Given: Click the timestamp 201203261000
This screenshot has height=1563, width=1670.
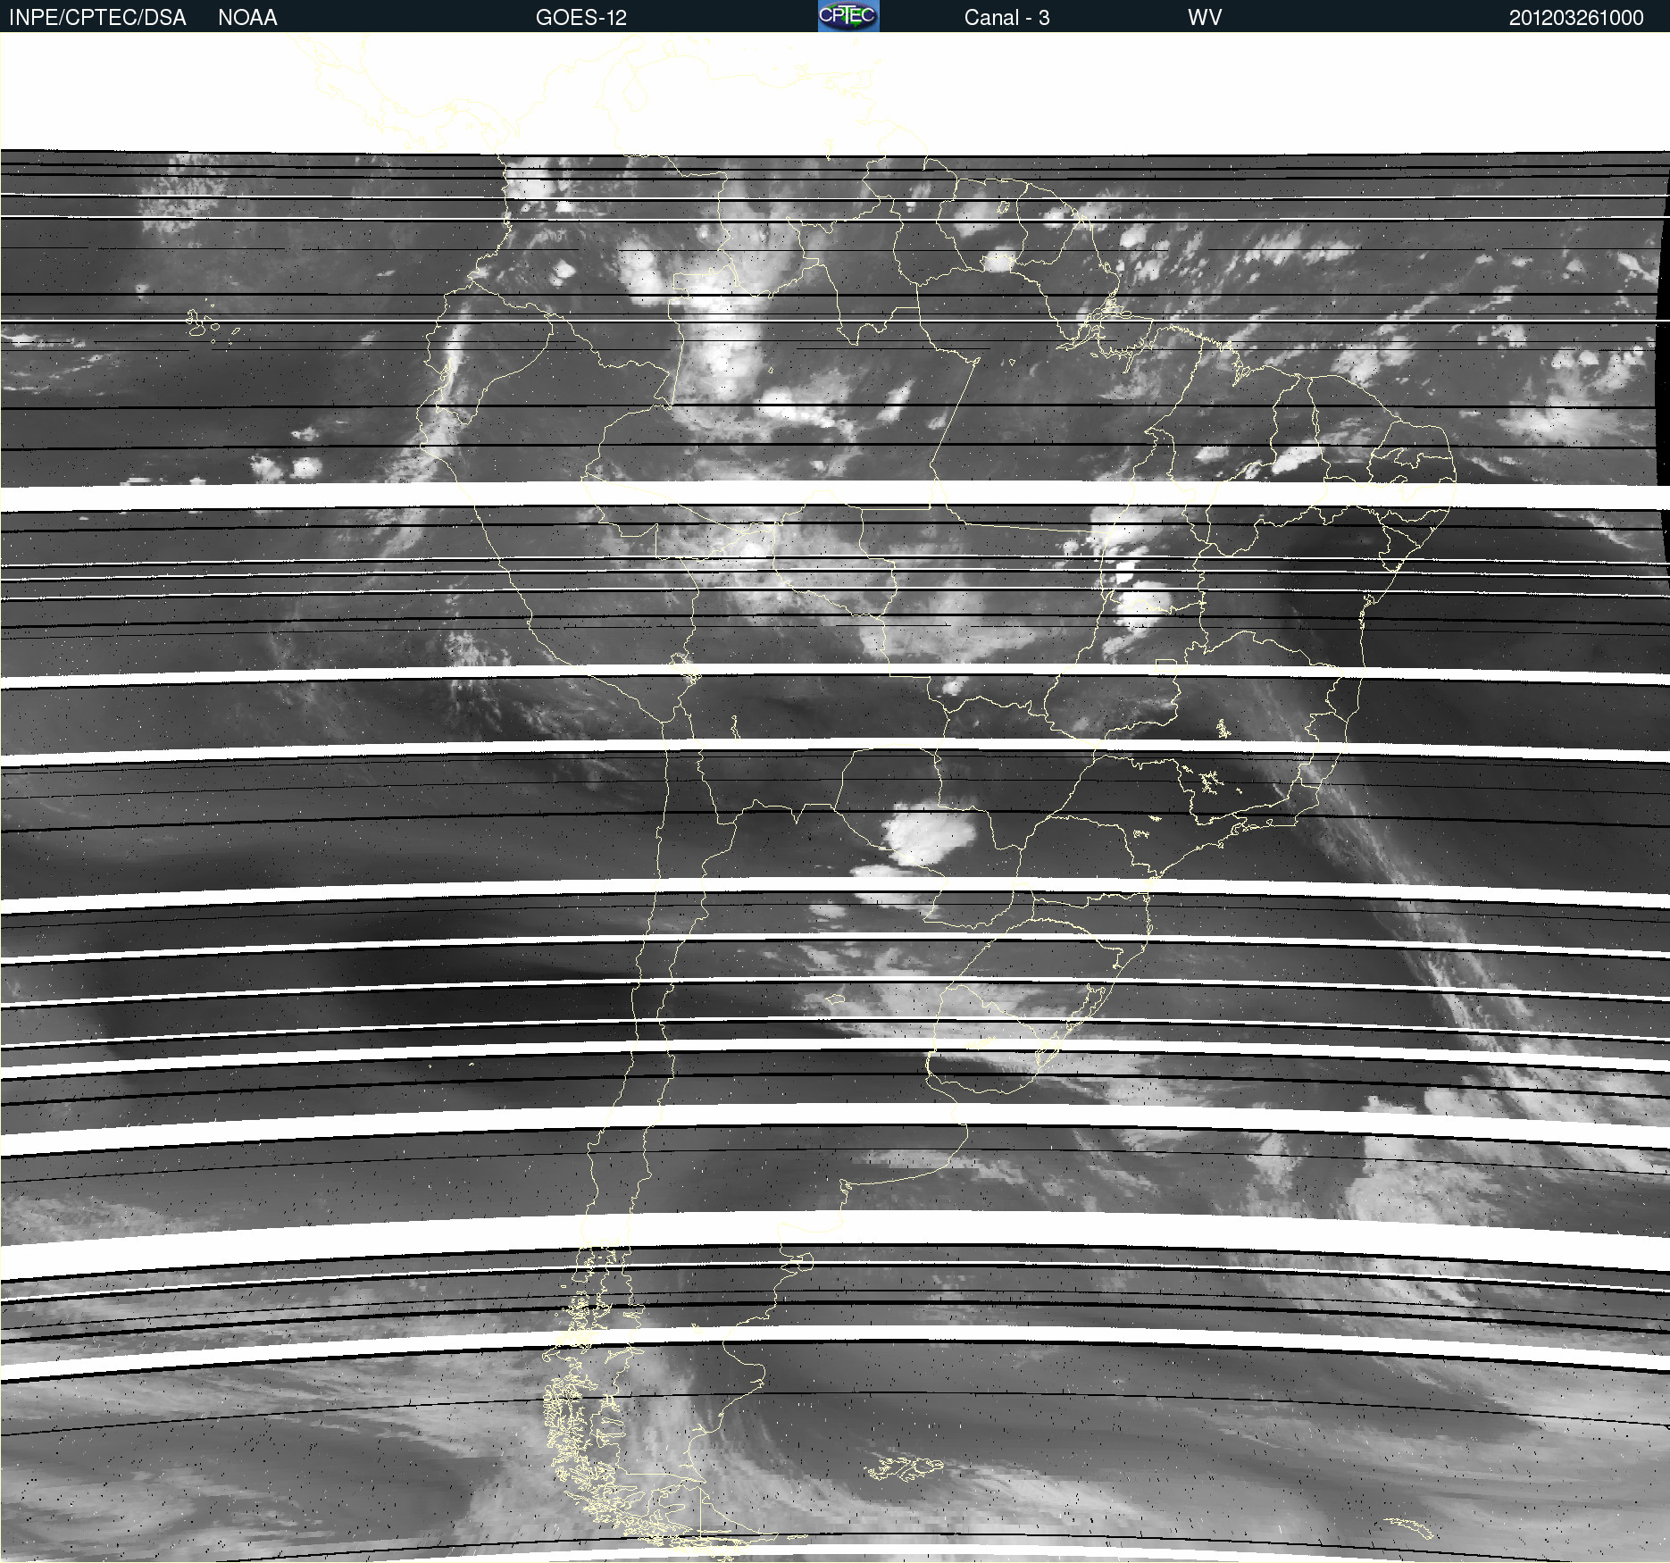Looking at the screenshot, I should pos(1576,18).
